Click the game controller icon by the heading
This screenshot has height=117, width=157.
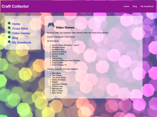[x=51, y=25]
